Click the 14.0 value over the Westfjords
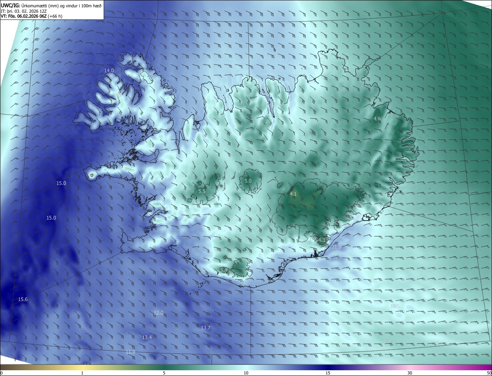Viewport: 492px width, 376px height. click(x=109, y=71)
